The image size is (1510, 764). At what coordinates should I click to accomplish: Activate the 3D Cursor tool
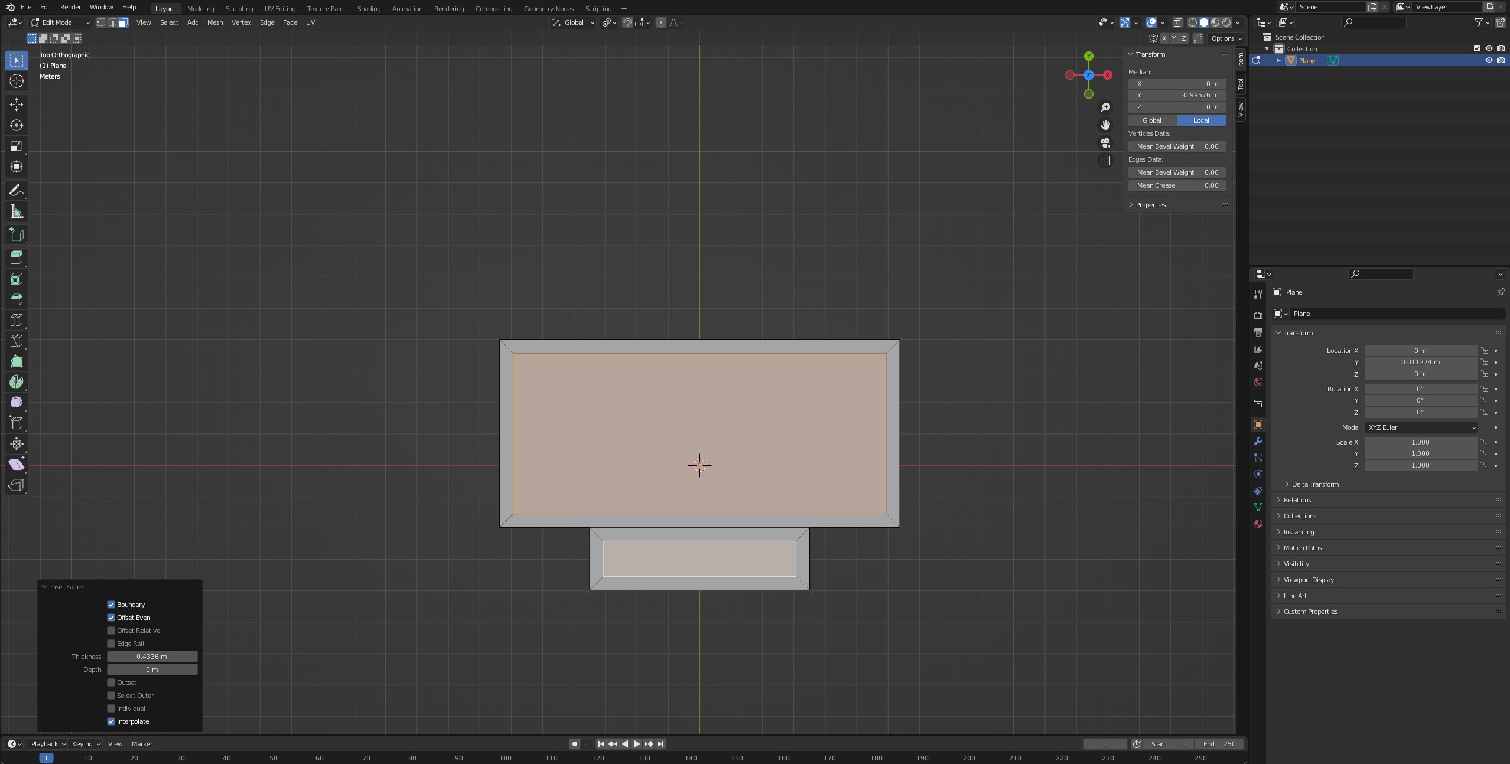point(17,81)
